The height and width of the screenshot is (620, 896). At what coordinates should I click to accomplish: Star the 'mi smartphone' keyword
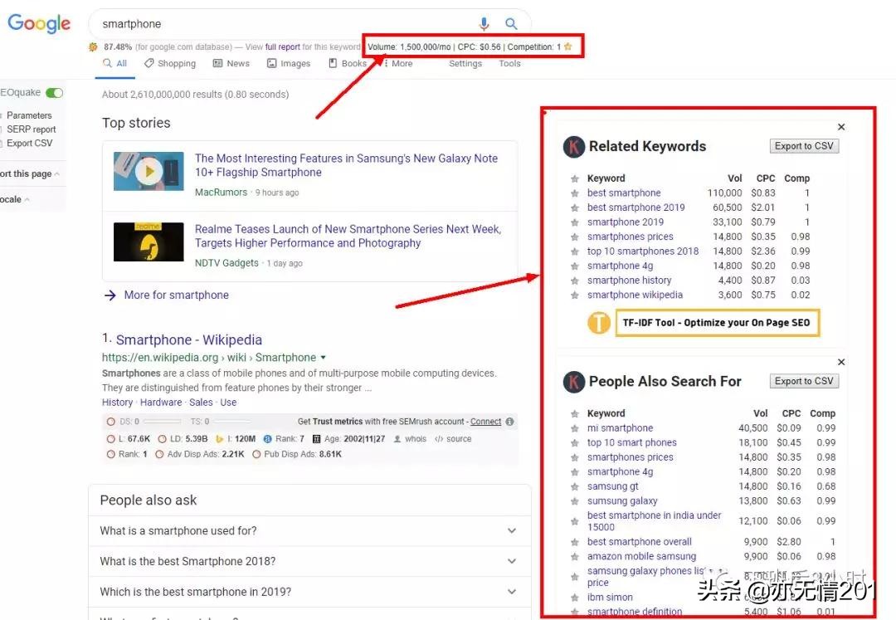tap(575, 428)
